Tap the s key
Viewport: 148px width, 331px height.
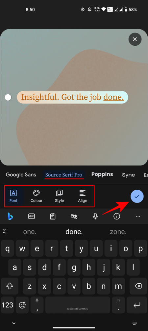tap(30, 267)
